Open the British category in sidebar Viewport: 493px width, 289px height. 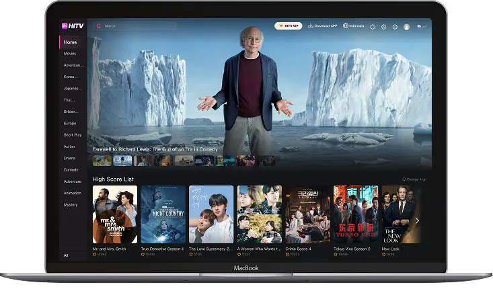[71, 112]
